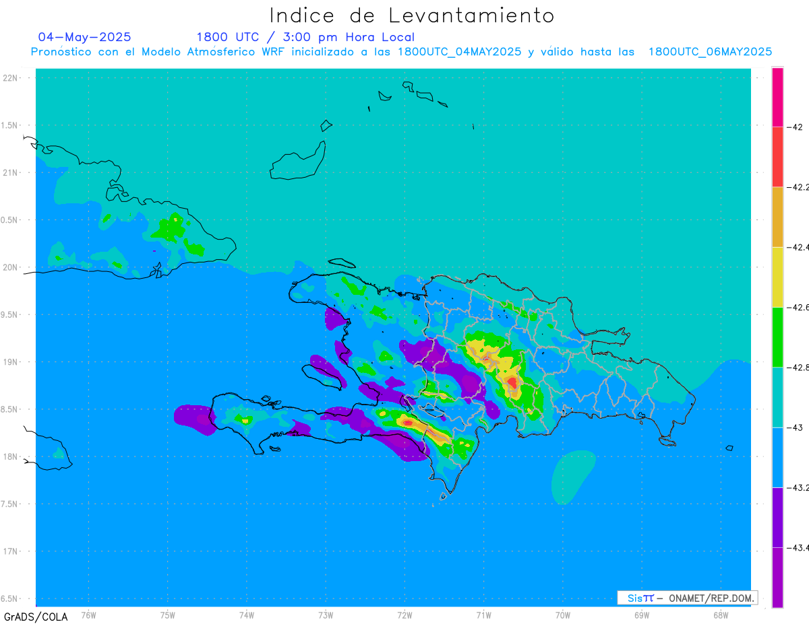Image resolution: width=809 pixels, height=624 pixels.
Task: Click the "7.5N" latitude label
Action: pos(10,504)
